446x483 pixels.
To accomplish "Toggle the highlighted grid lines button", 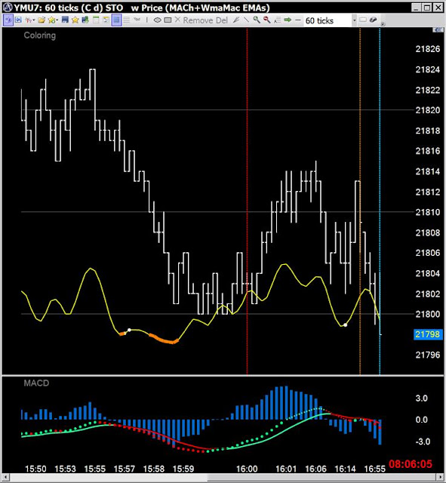I will point(116,20).
